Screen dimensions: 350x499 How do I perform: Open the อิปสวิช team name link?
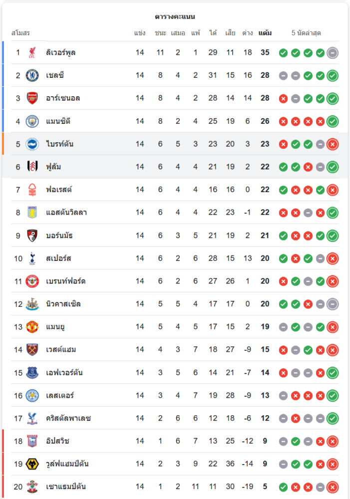tap(57, 441)
